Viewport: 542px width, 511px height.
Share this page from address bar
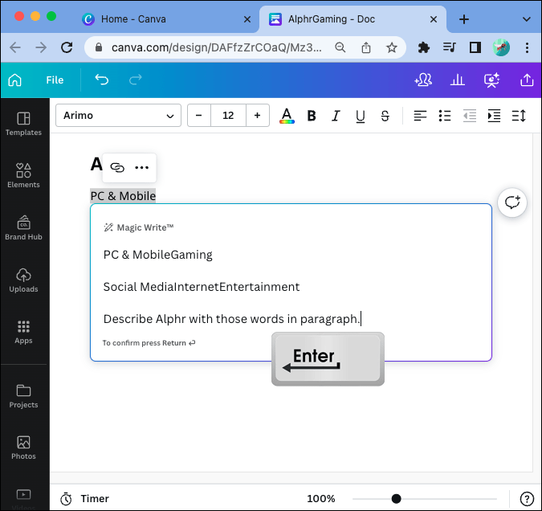[365, 47]
